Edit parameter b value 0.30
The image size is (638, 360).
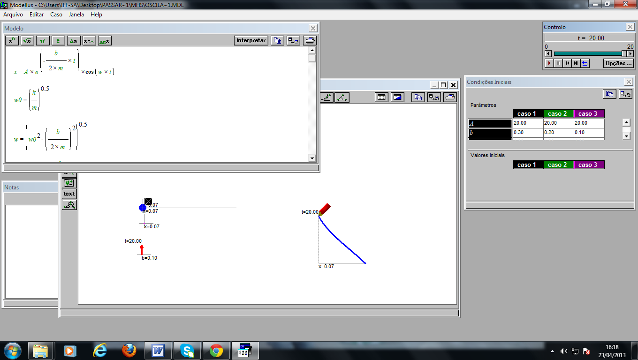click(528, 133)
